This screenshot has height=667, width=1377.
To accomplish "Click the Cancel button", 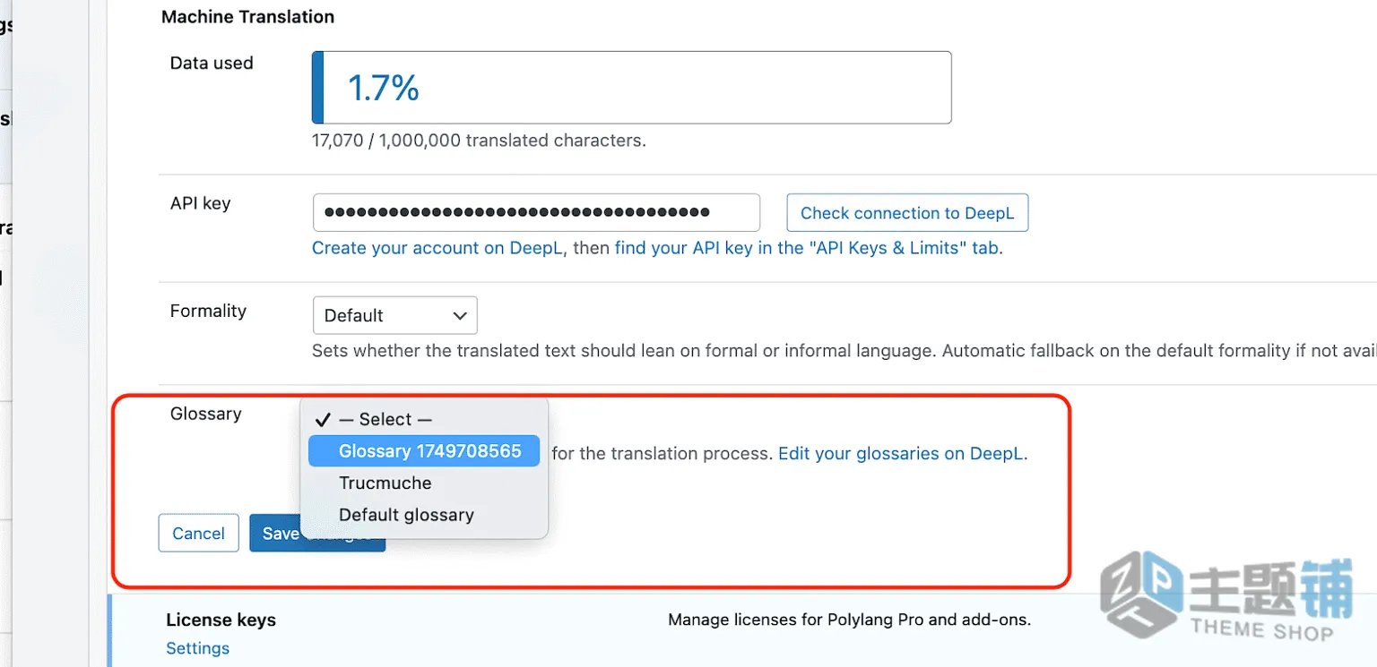I will (198, 533).
